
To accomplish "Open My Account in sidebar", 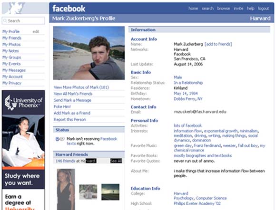I will 12,76.
